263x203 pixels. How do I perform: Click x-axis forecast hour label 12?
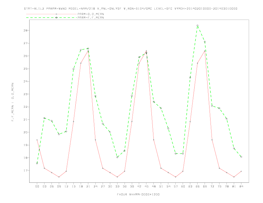(66, 186)
